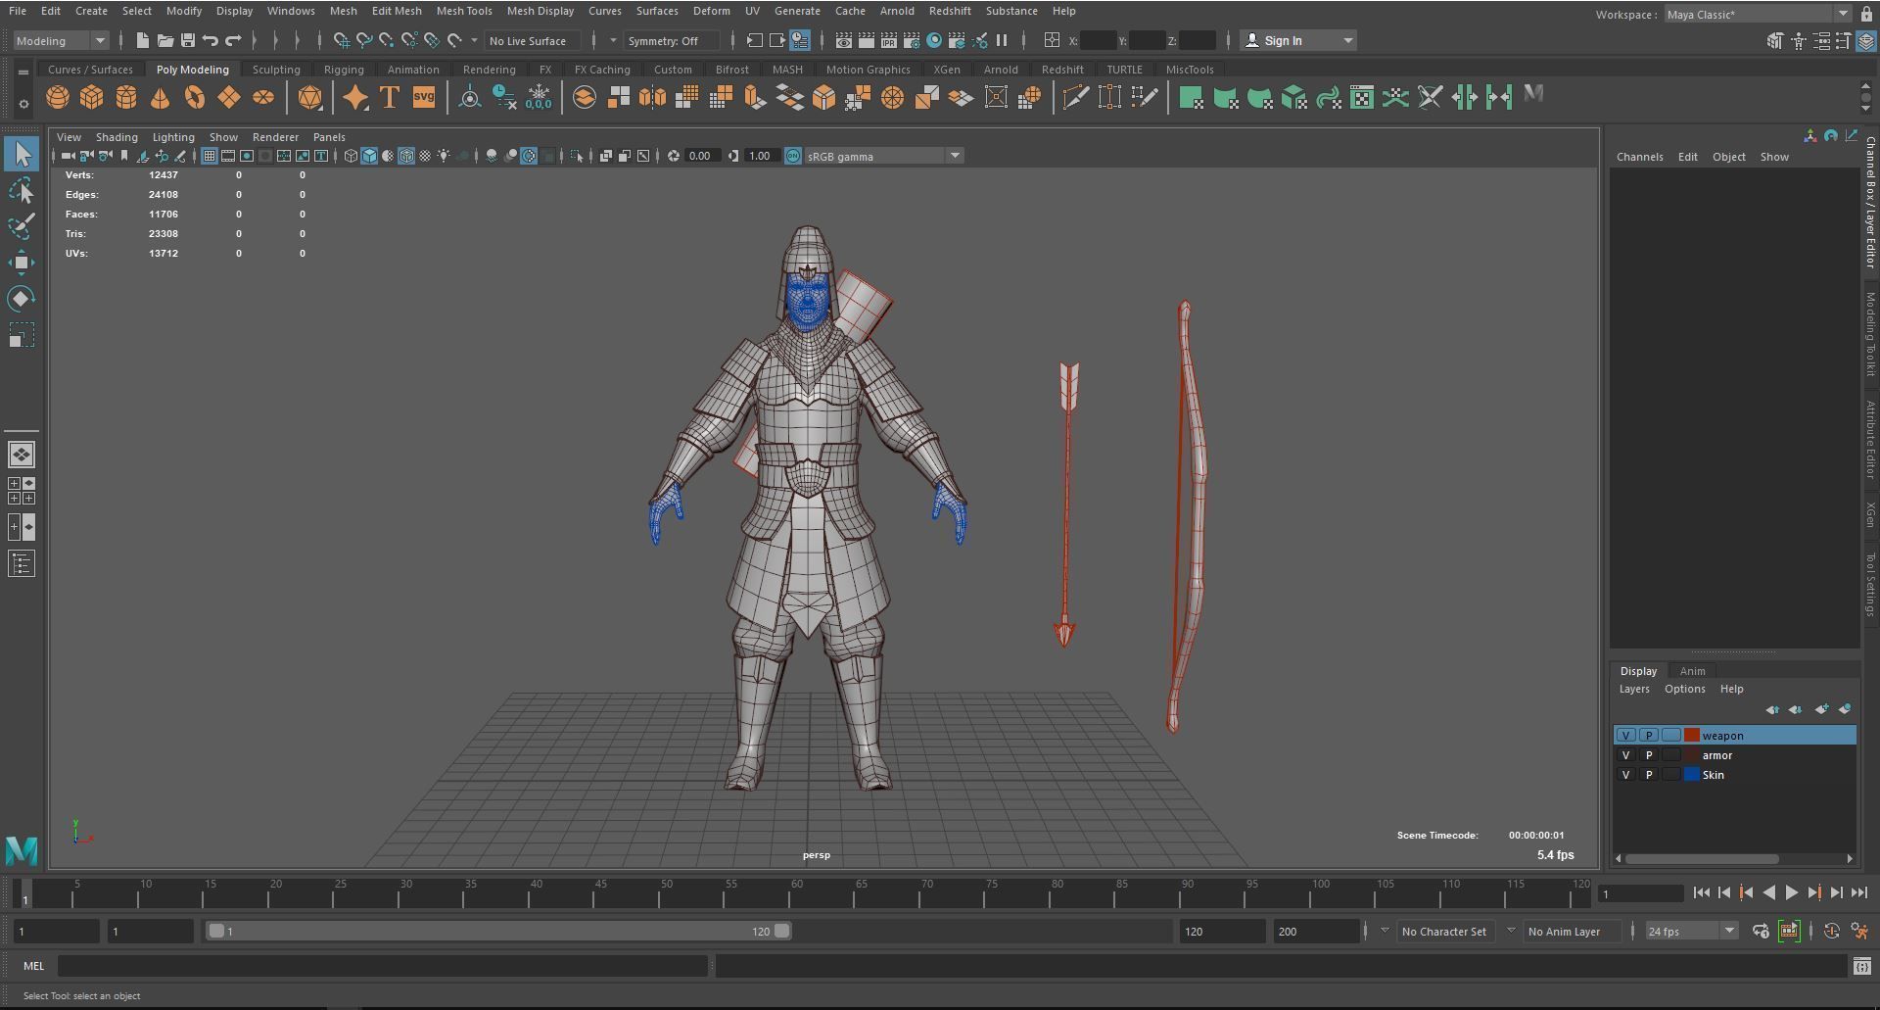Click the Undo arrow icon
The width and height of the screenshot is (1880, 1010).
pos(210,40)
